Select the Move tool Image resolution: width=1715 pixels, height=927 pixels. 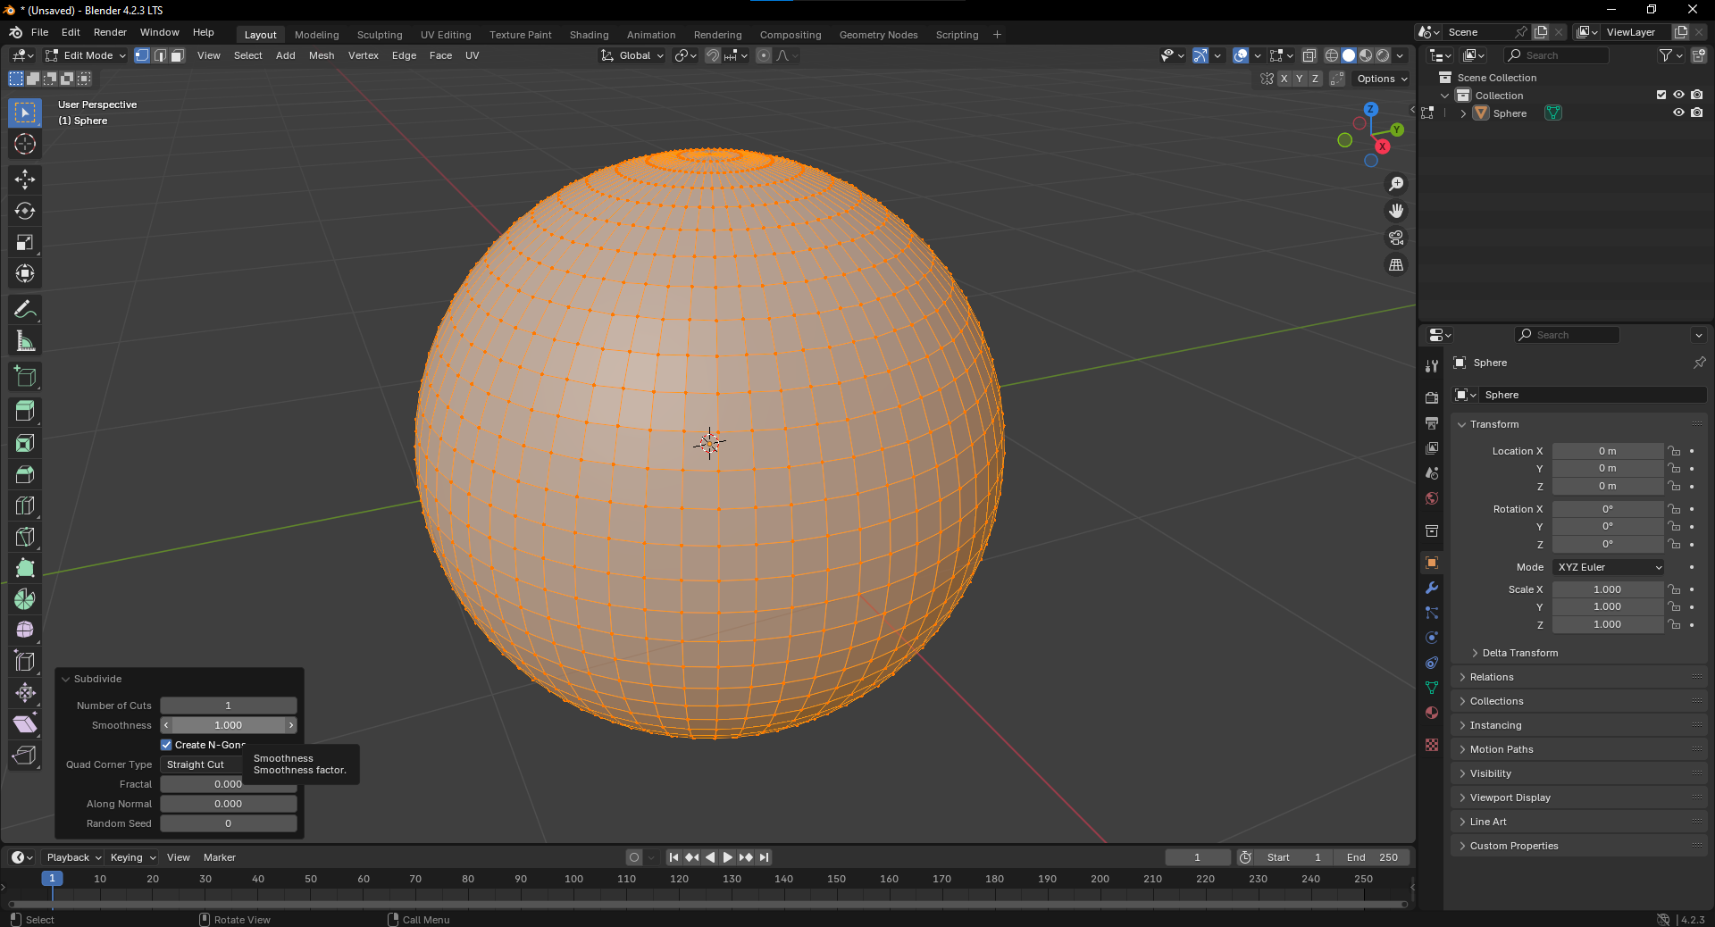pos(24,180)
